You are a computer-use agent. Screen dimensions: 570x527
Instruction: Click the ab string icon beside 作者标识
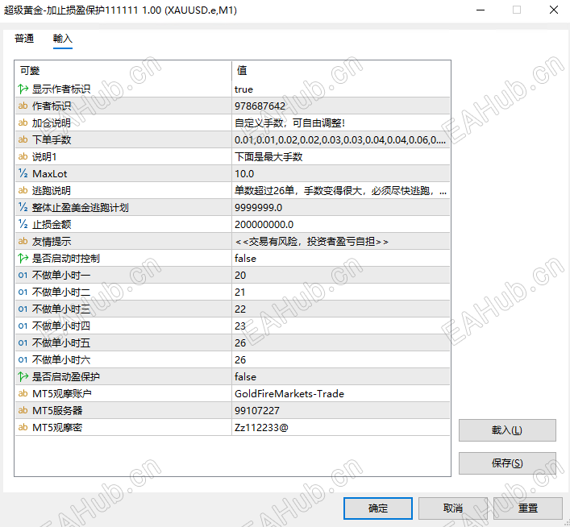pos(23,106)
